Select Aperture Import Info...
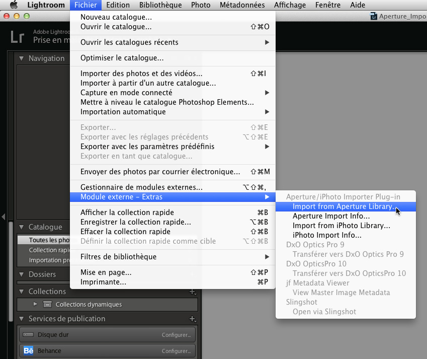 click(346, 216)
